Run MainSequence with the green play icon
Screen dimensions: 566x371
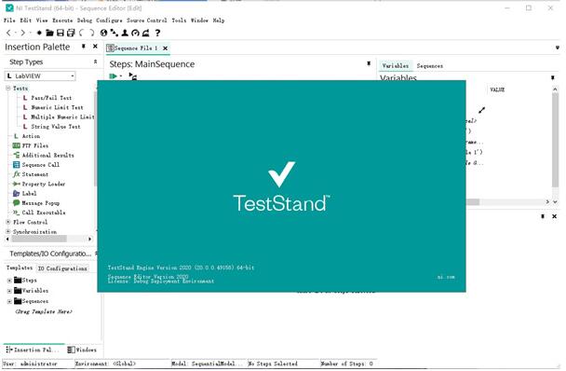pyautogui.click(x=113, y=76)
